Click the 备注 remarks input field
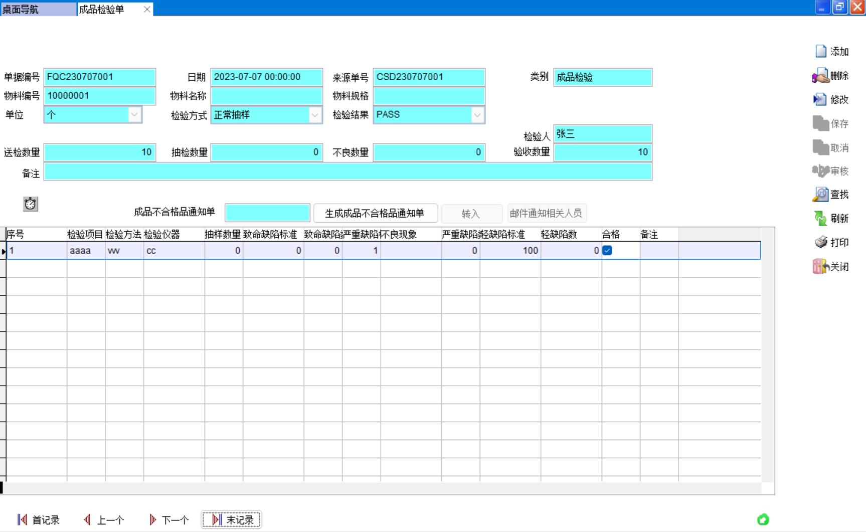Image resolution: width=866 pixels, height=532 pixels. (x=348, y=172)
